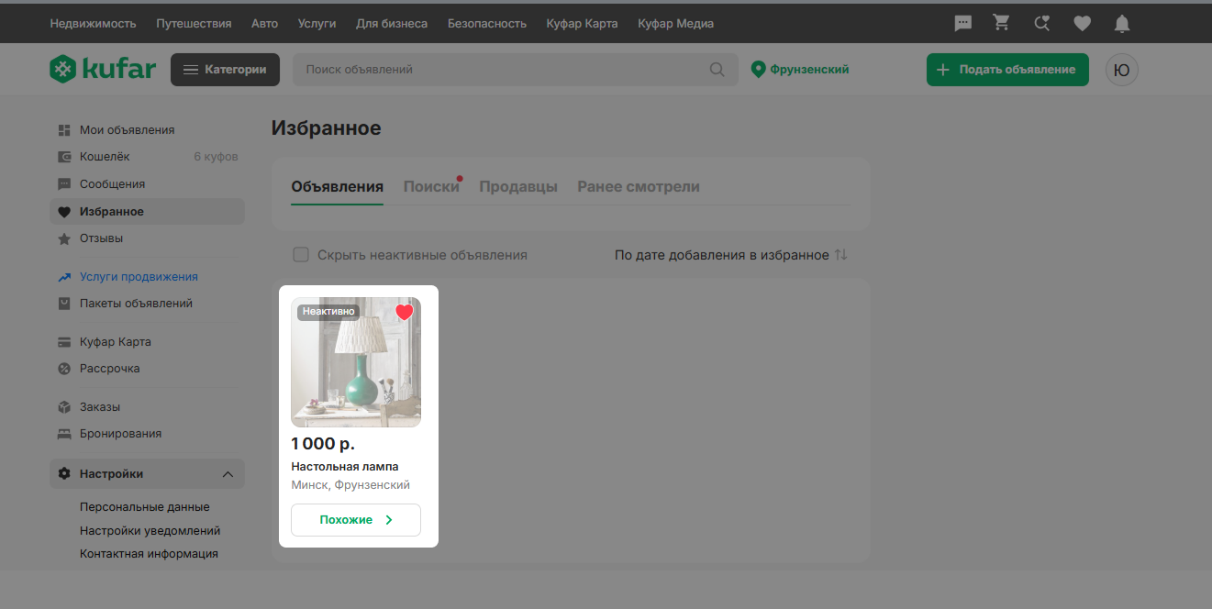Open the saved searches icon in top bar
The width and height of the screenshot is (1212, 609).
pos(1042,24)
